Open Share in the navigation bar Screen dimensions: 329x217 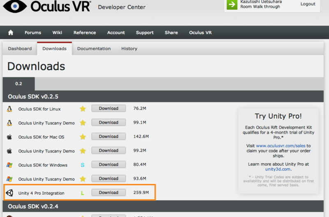click(x=171, y=32)
